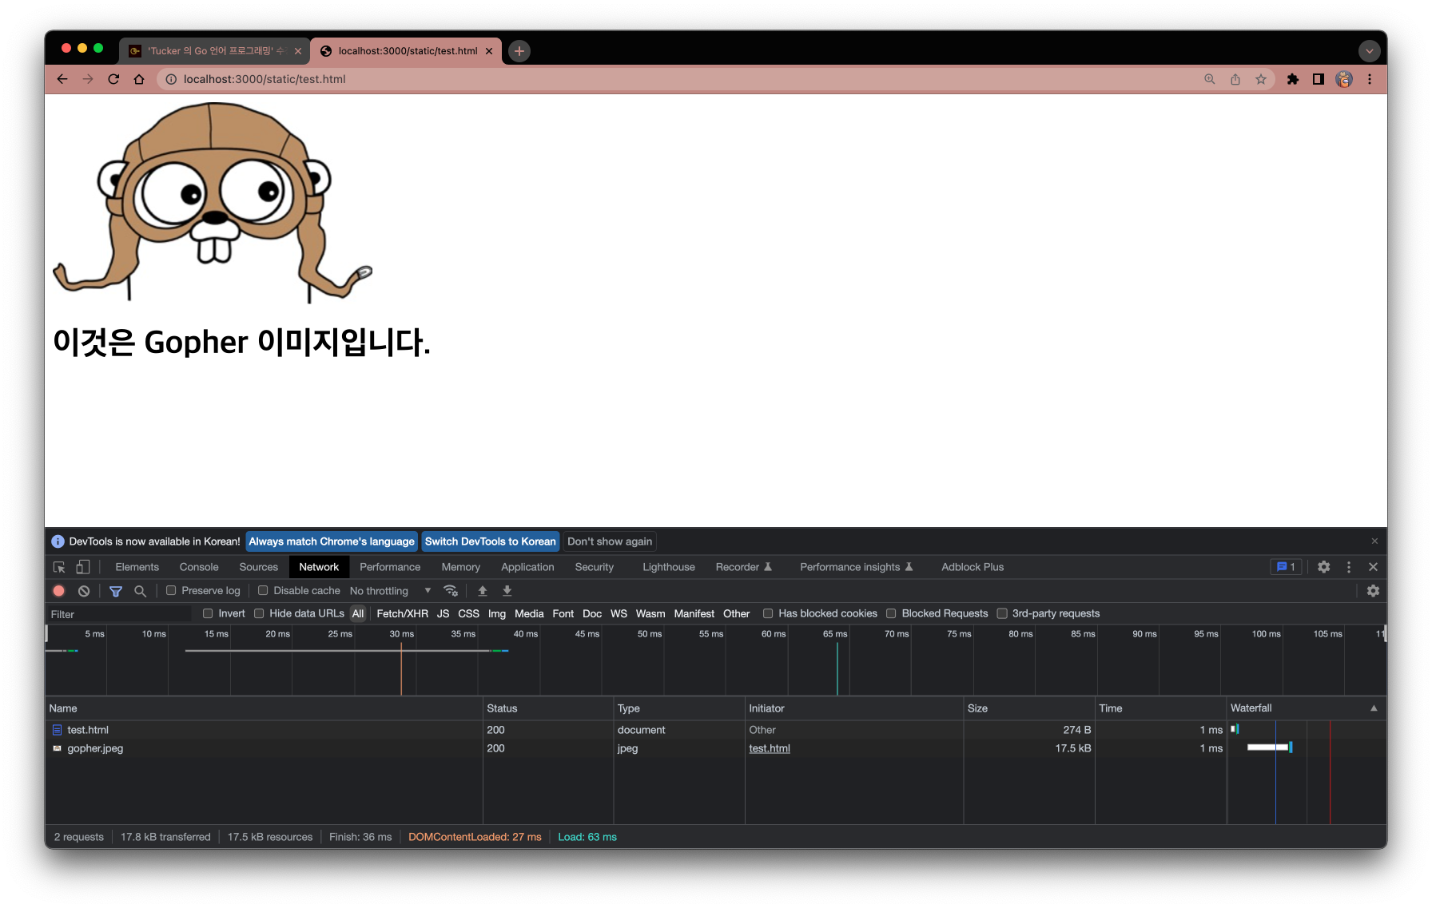Check the Hide data URLs checkbox
Screen dimensions: 1432x908
259,613
